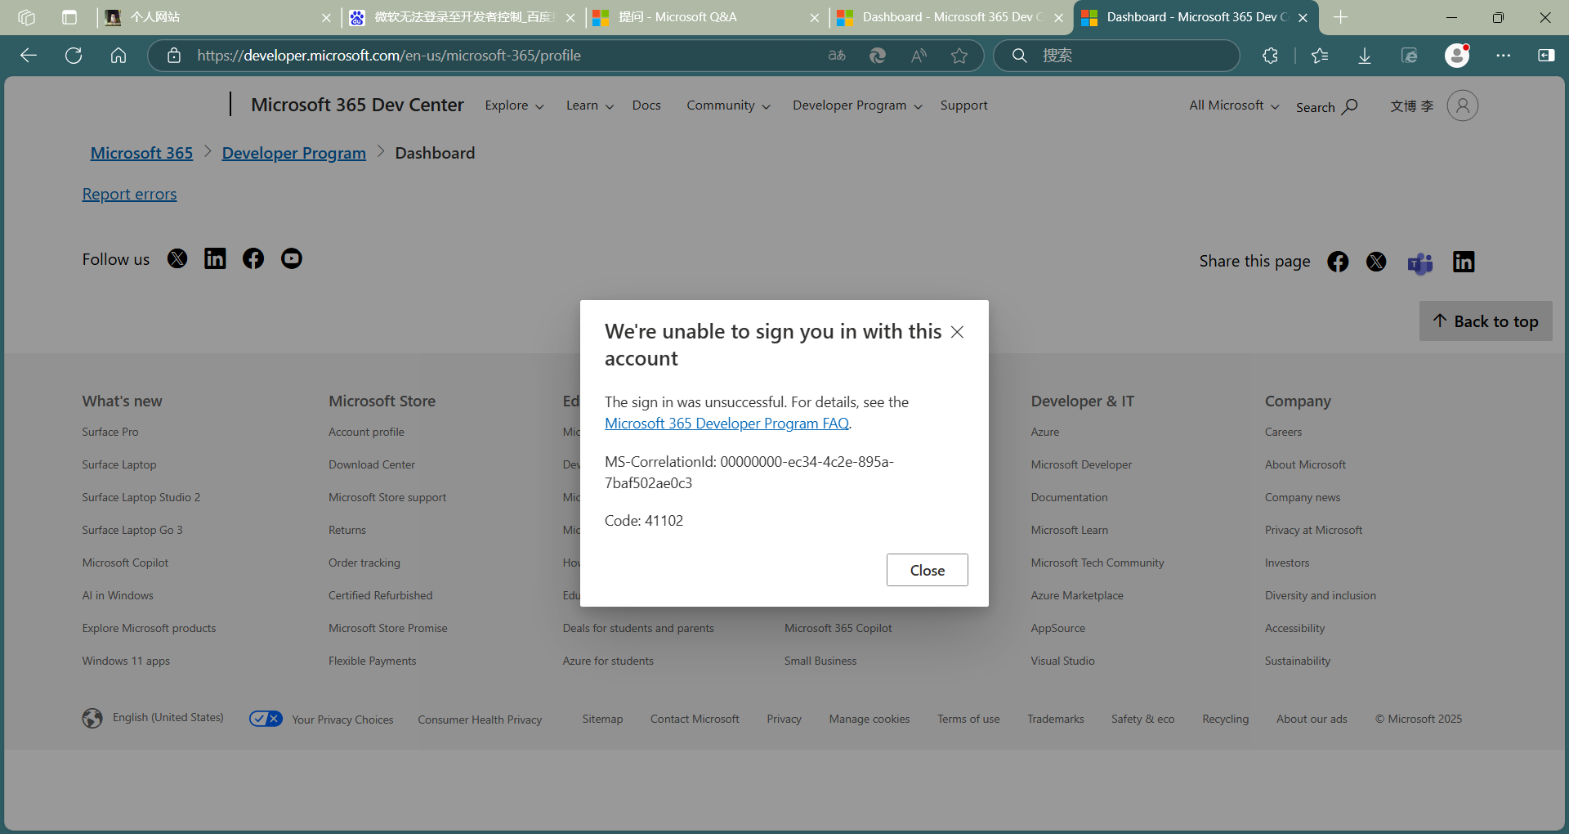Expand the Learn dropdown

pyautogui.click(x=590, y=105)
